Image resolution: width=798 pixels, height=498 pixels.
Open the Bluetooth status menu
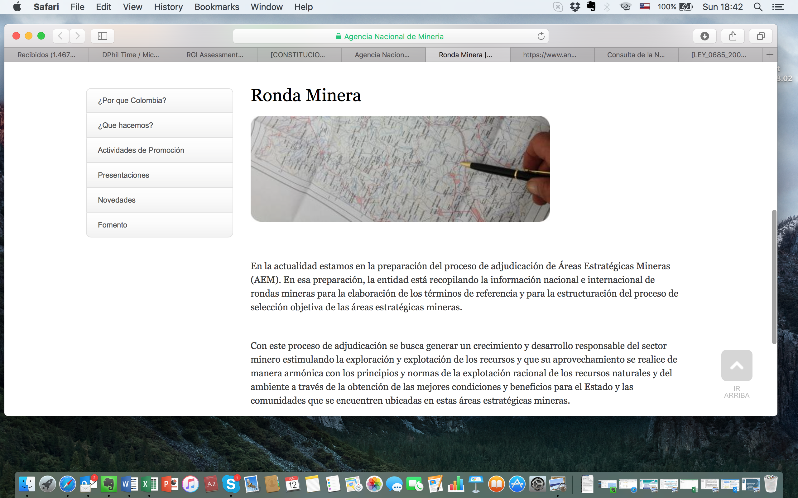607,7
